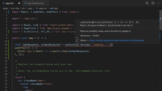Split the editor to the right

(153, 3)
